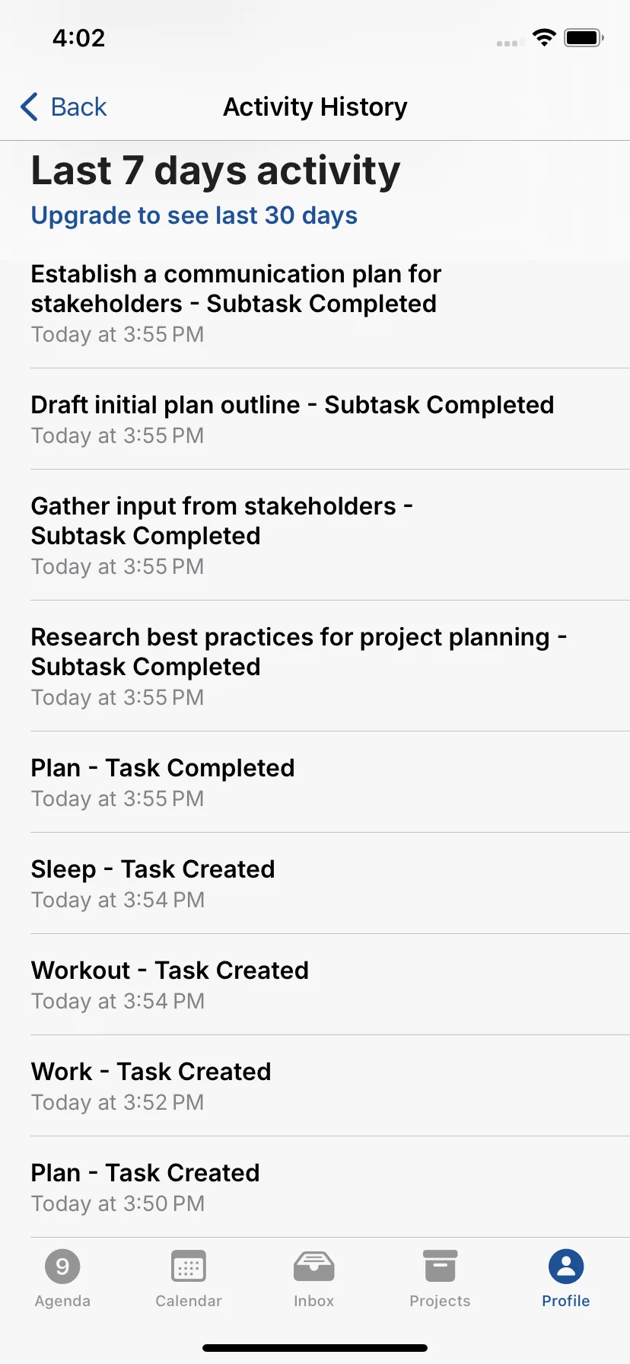Open the Calendar tab icon
The height and width of the screenshot is (1364, 630).
tap(189, 1267)
